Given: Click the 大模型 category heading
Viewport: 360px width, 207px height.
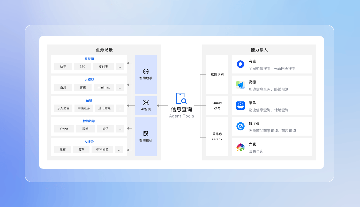Looking at the screenshot, I should click(89, 80).
